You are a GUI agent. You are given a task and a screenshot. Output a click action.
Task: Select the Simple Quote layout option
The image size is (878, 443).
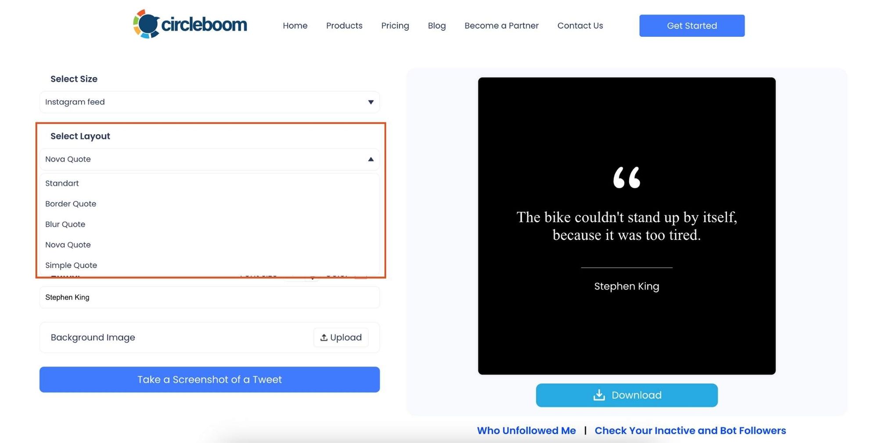pos(71,265)
